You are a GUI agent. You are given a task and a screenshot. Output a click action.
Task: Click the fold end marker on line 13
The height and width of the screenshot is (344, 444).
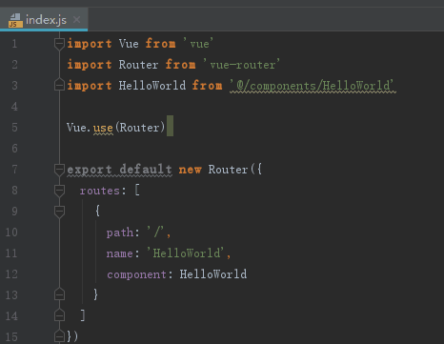(x=59, y=294)
